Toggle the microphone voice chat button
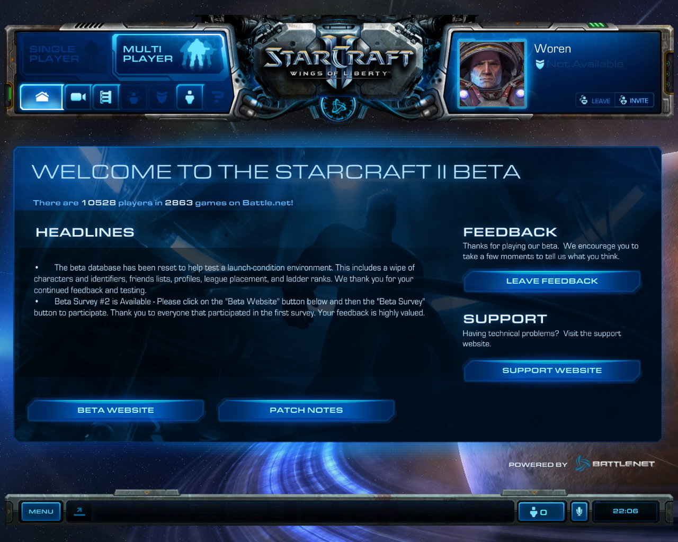The width and height of the screenshot is (678, 542). [x=579, y=511]
